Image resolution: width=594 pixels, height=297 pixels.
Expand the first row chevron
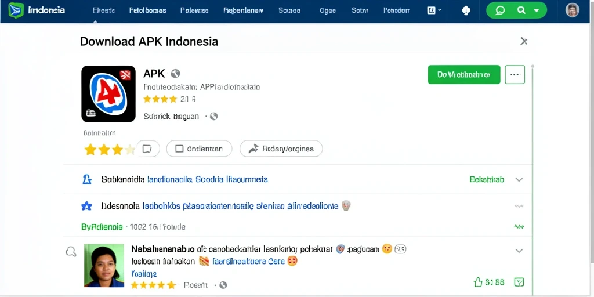(519, 180)
